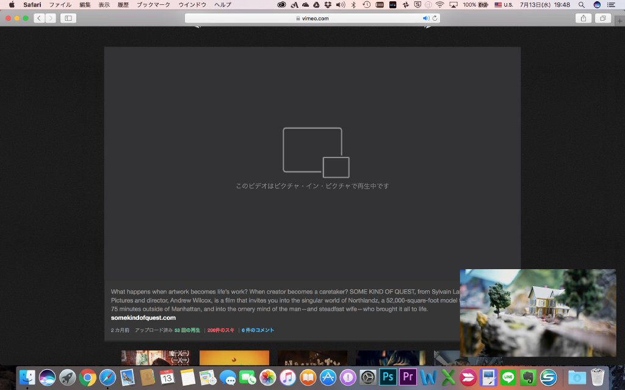This screenshot has height=390, width=625.
Task: Open the Wi-Fi menu
Action: [x=439, y=5]
